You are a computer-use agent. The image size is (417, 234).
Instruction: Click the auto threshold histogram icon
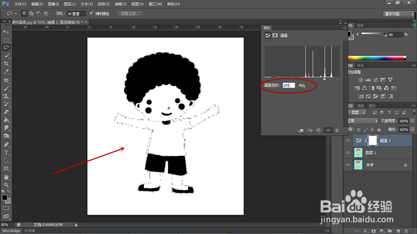click(302, 85)
